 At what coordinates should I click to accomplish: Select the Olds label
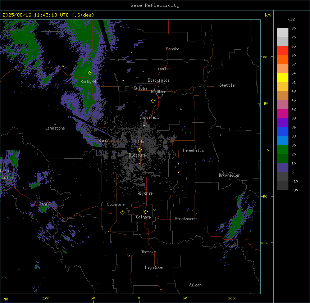tap(140, 142)
